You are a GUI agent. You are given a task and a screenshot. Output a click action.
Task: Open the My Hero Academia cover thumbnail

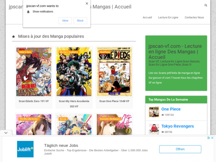click(74, 72)
